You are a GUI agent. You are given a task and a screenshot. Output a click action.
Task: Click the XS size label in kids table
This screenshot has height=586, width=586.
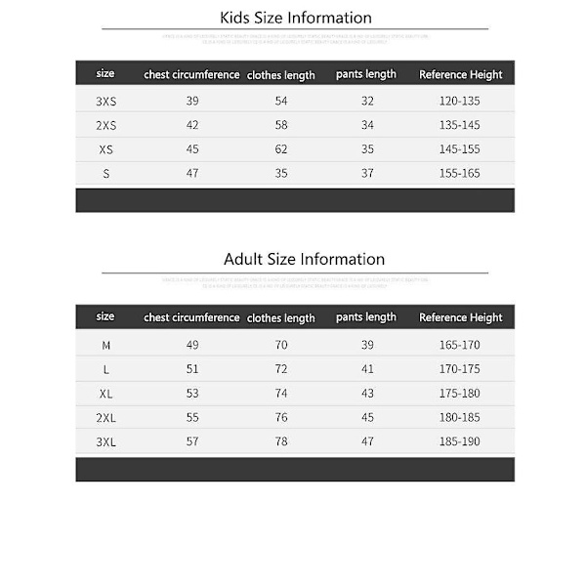[106, 149]
